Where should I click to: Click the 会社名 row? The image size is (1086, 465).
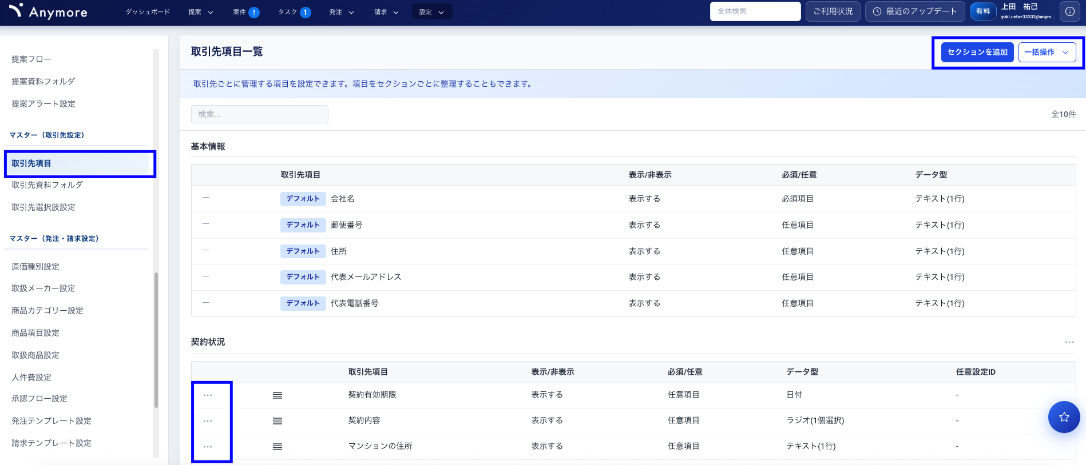(x=633, y=199)
